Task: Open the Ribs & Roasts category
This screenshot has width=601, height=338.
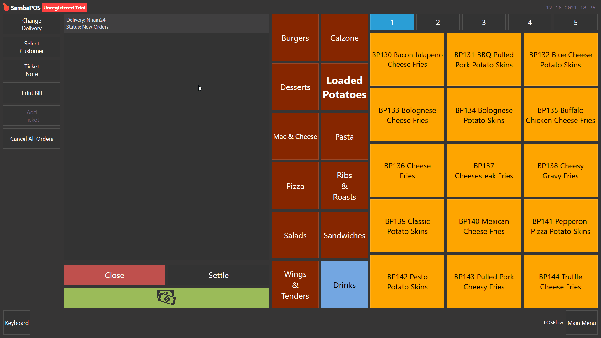Action: point(344,186)
